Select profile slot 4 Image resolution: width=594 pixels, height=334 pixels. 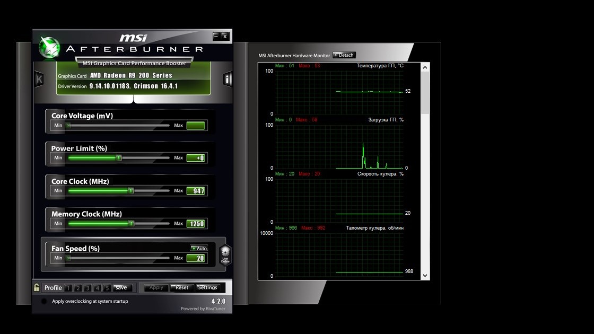[x=98, y=288]
